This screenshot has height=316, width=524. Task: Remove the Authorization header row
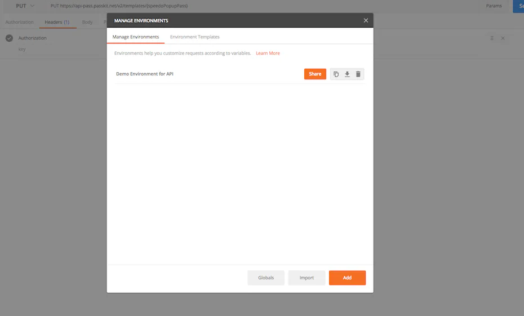(x=503, y=38)
